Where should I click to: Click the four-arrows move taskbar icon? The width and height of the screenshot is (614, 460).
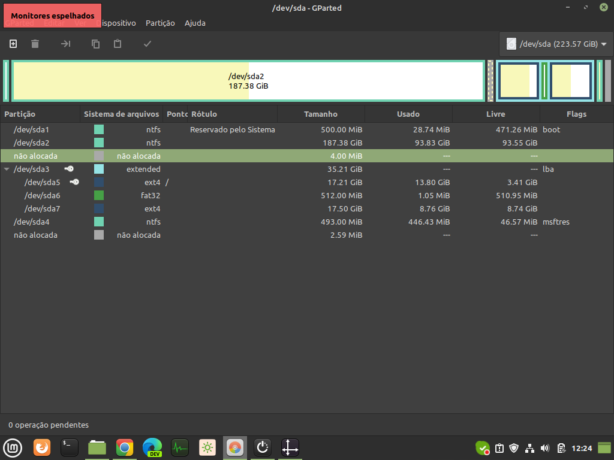point(290,448)
